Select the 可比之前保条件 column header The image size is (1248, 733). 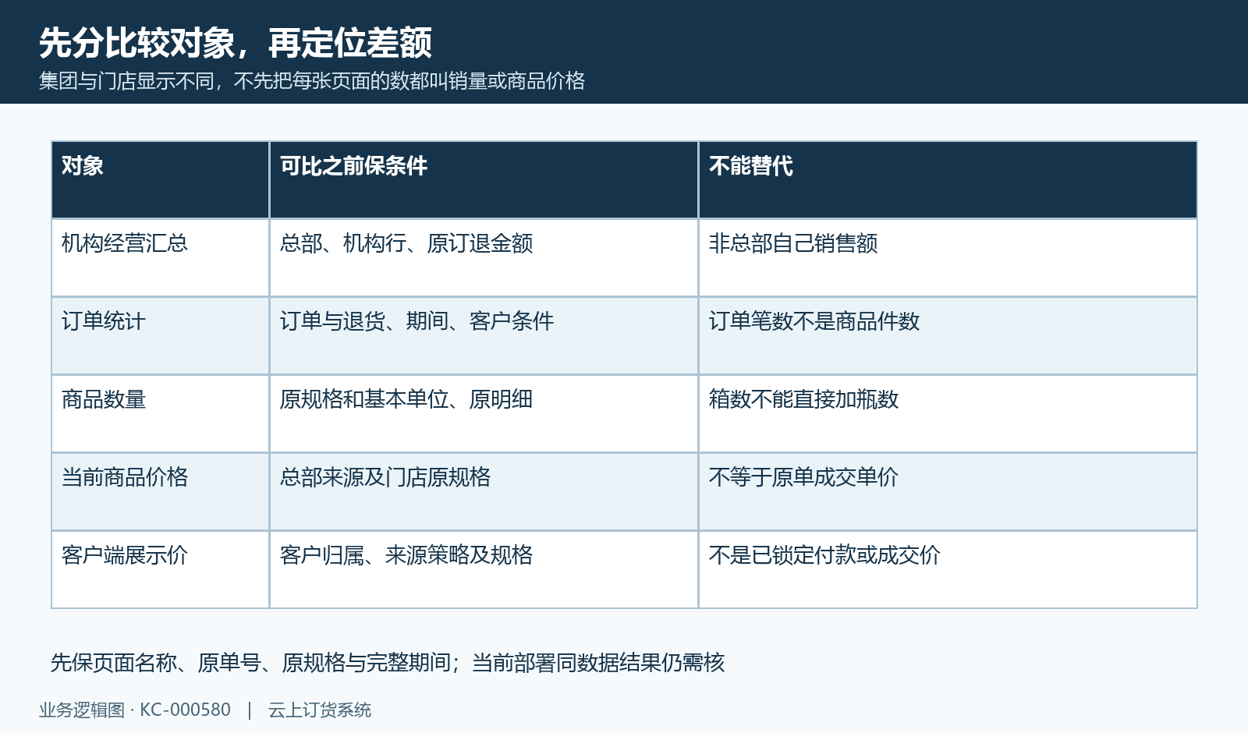pyautogui.click(x=484, y=180)
